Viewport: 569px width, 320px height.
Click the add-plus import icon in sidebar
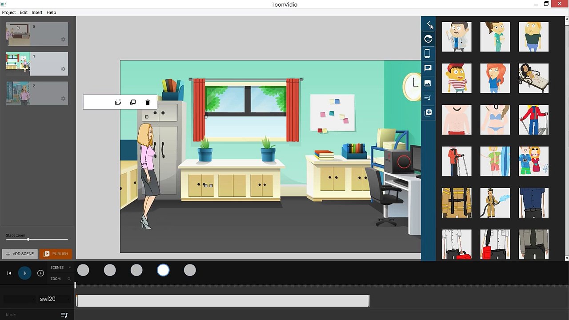tap(428, 112)
